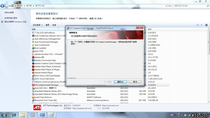Open the view options dropdown arrow

pyautogui.click(x=201, y=25)
